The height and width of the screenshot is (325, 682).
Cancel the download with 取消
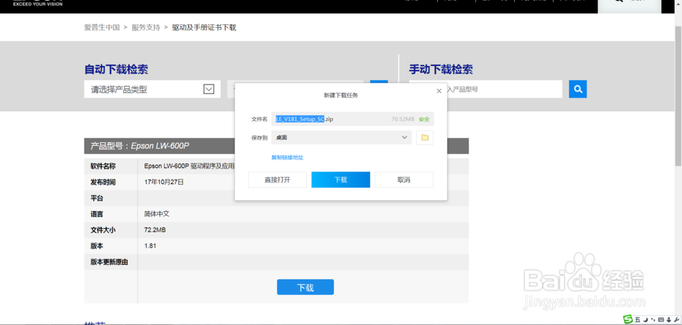[404, 180]
